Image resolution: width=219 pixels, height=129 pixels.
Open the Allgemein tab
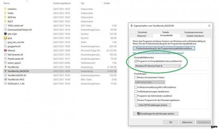[141, 36]
